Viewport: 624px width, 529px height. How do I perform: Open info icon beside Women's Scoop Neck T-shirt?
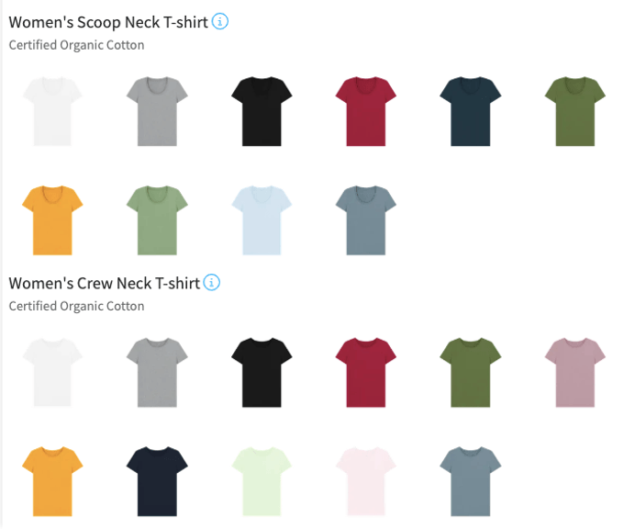220,21
